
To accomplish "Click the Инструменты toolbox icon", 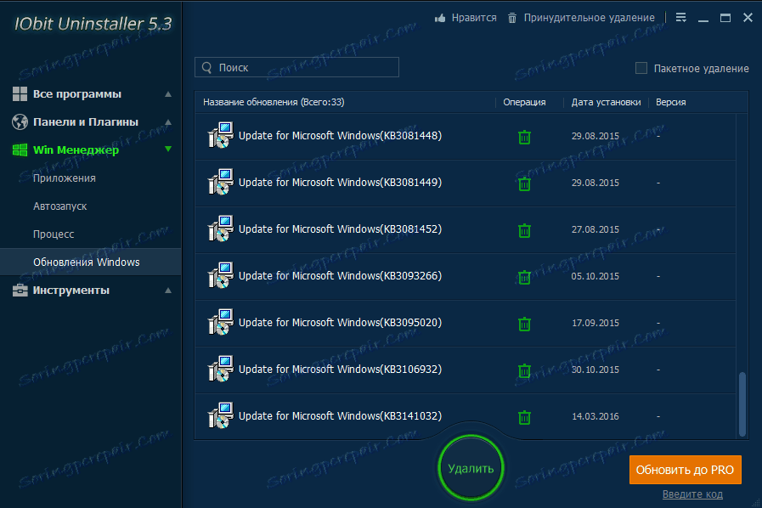I will [20, 291].
